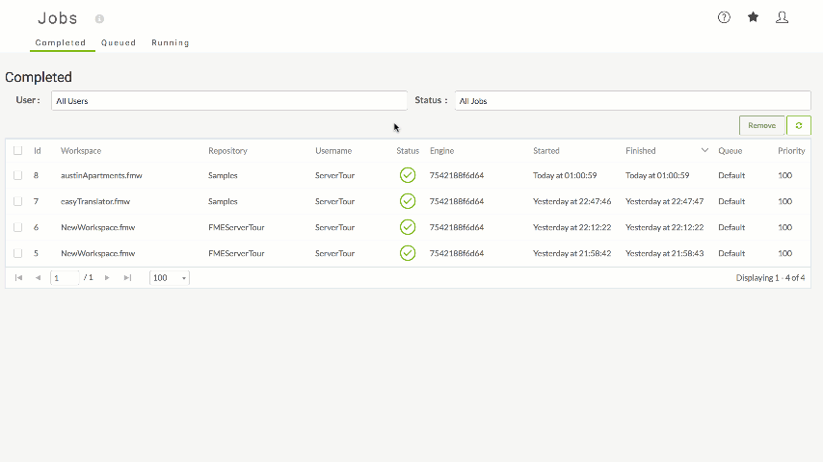The image size is (823, 462).
Task: Click the info icon beside Jobs title
Action: click(99, 19)
